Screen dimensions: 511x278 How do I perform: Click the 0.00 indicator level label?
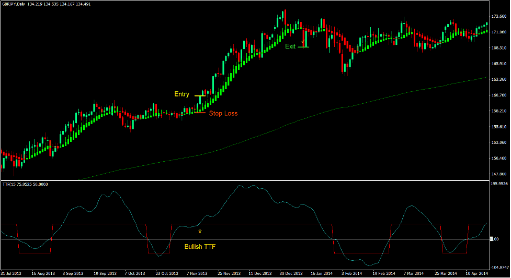(x=495, y=239)
